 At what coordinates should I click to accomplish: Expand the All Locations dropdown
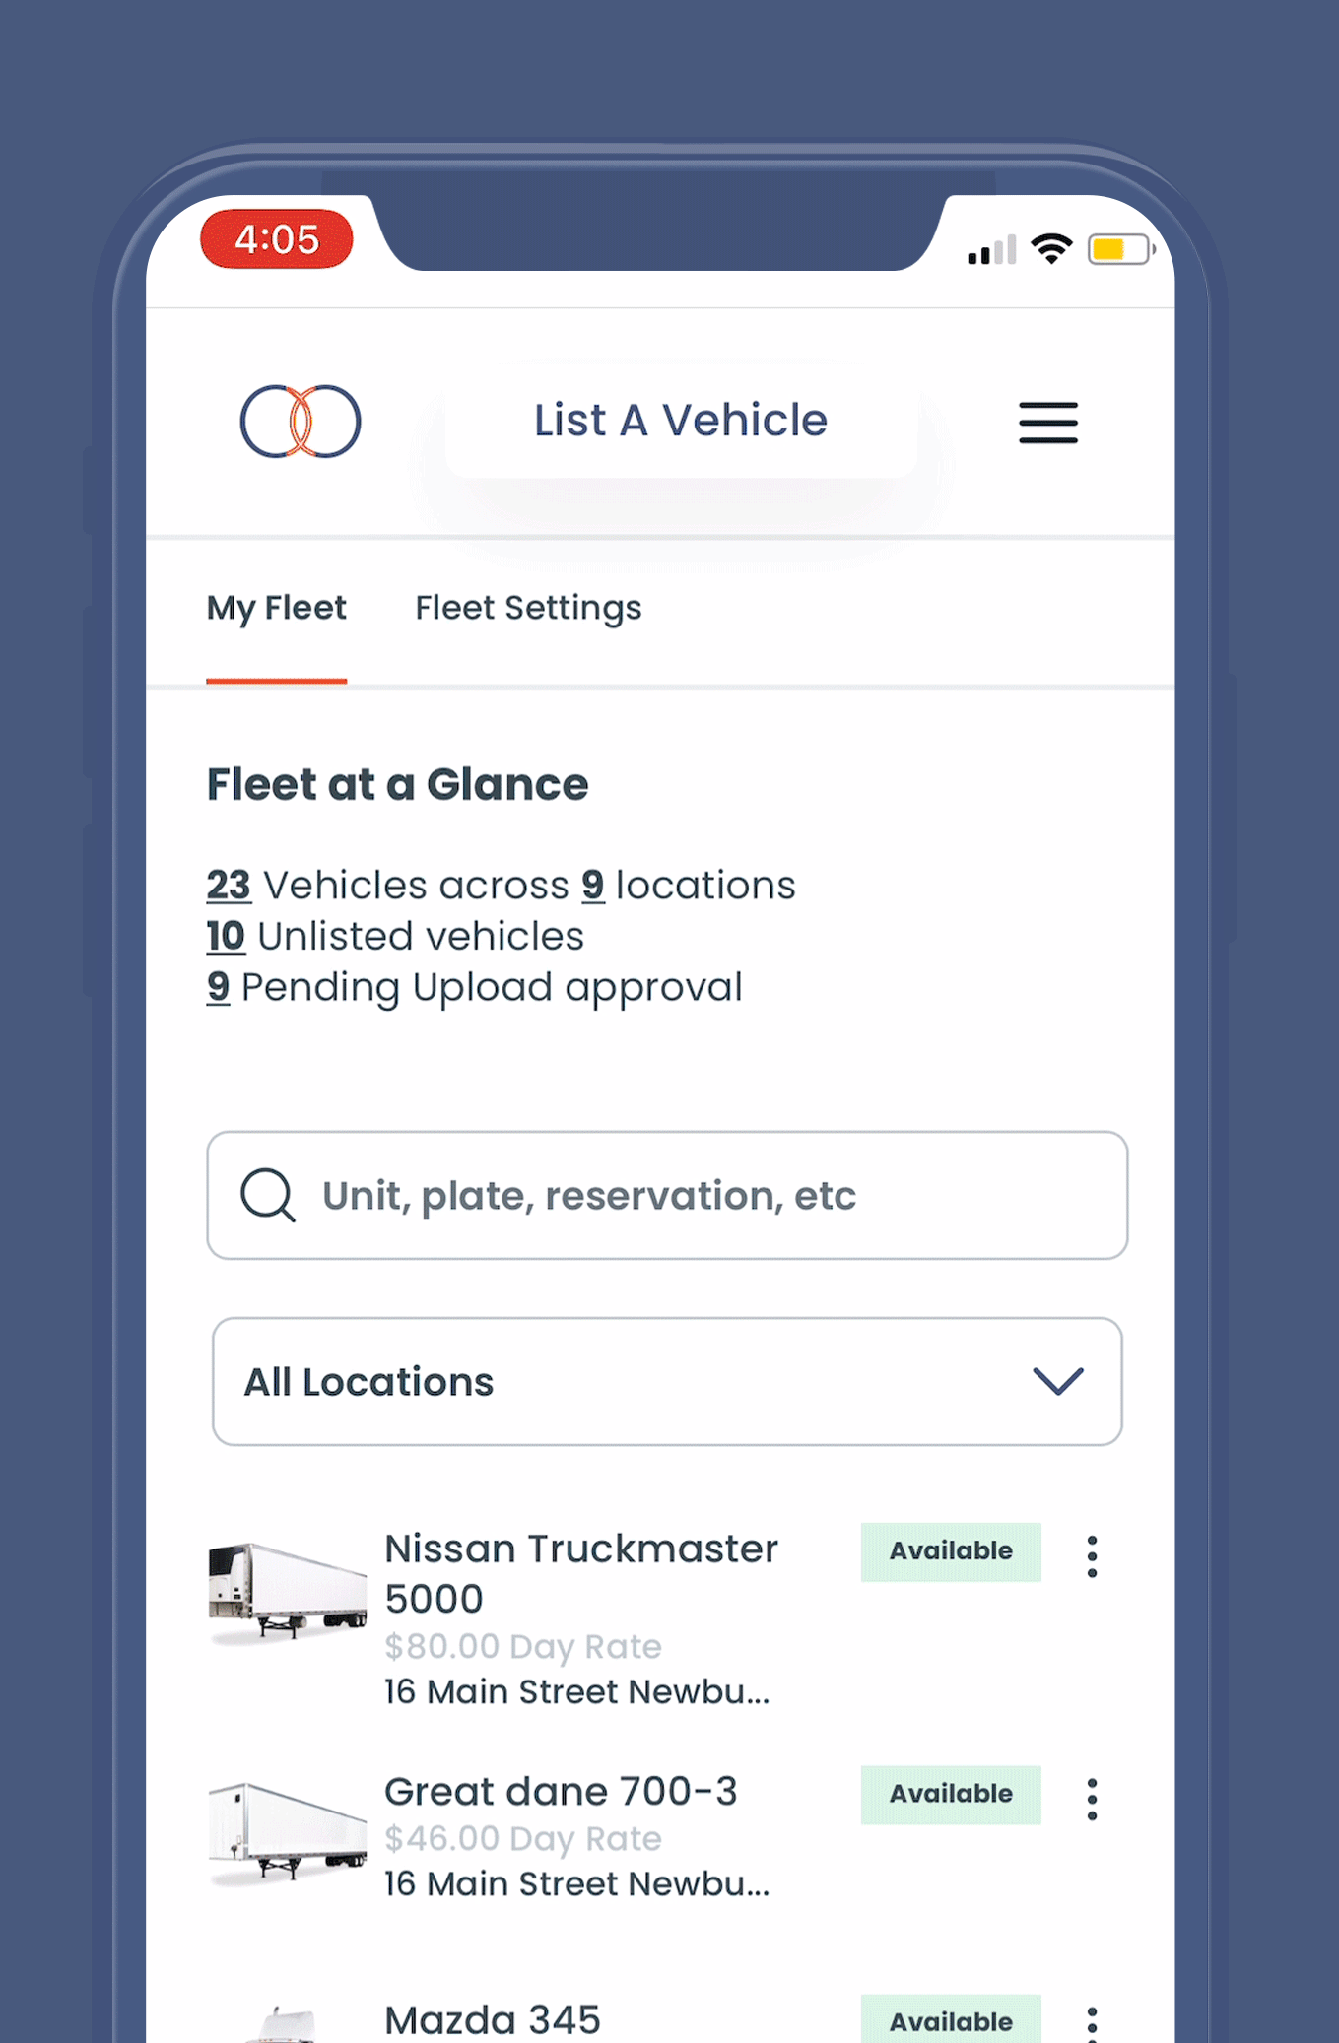(x=667, y=1381)
